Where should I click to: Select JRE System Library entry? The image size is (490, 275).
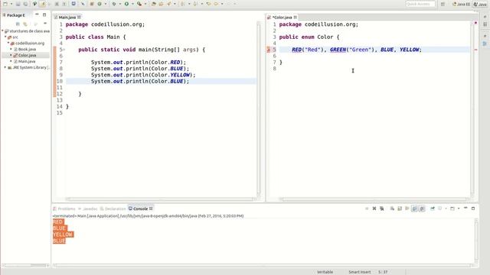(x=29, y=67)
